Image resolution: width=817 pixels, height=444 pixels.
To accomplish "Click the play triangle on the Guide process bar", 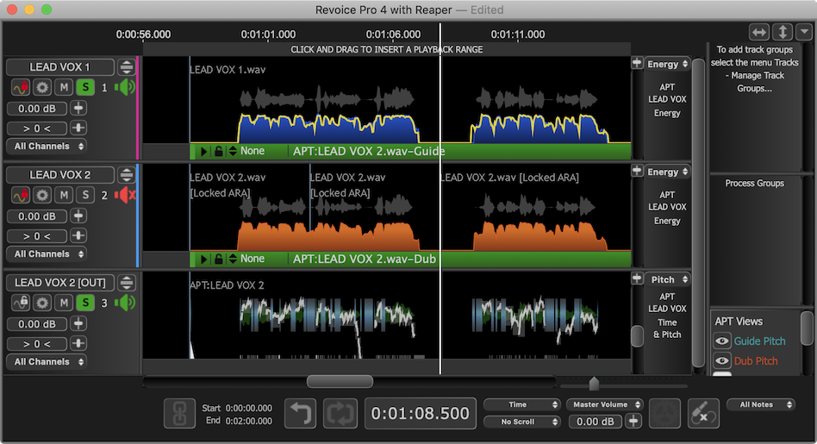I will pyautogui.click(x=204, y=151).
